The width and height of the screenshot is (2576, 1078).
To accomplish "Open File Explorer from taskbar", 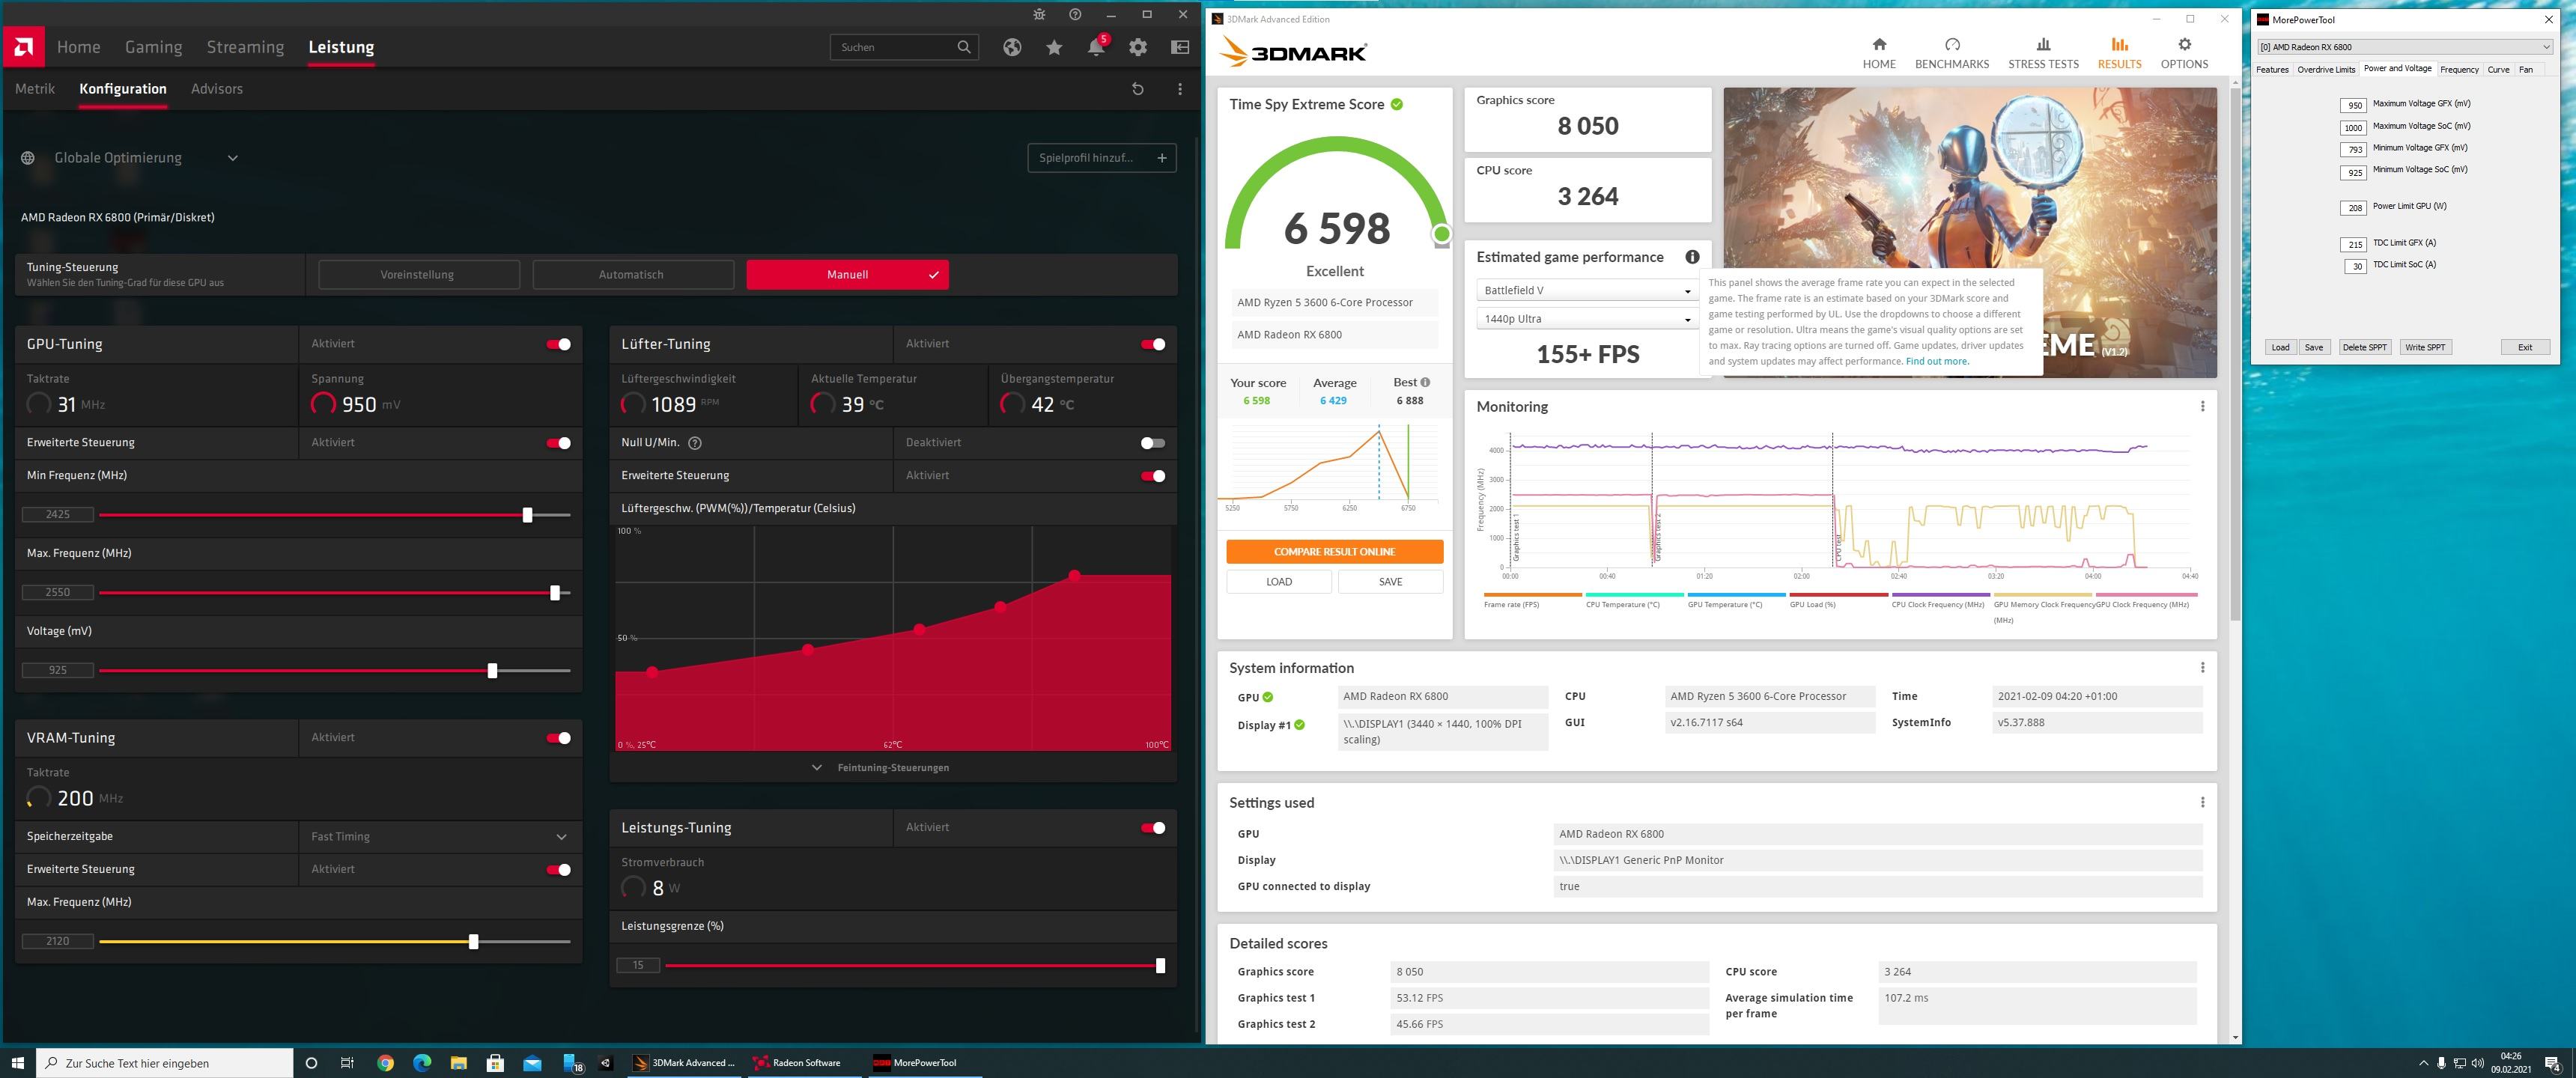I will pos(458,1063).
